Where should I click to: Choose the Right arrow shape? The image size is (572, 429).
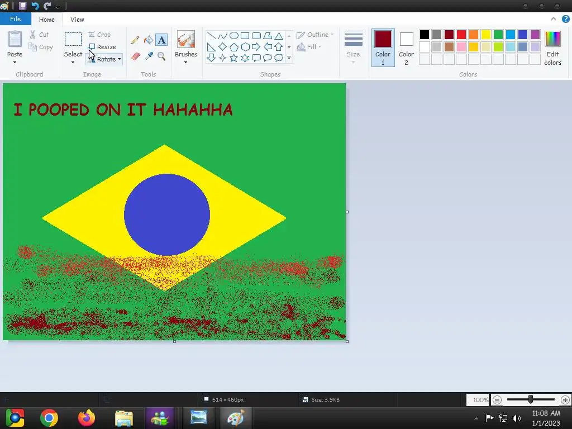[256, 47]
